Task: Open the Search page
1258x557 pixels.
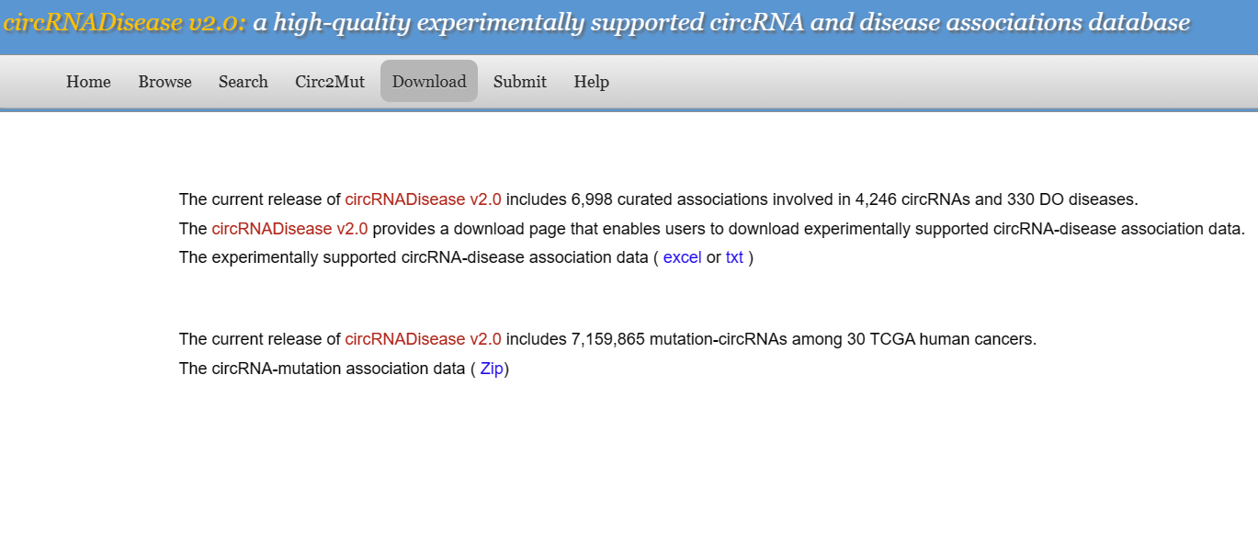Action: tap(244, 82)
